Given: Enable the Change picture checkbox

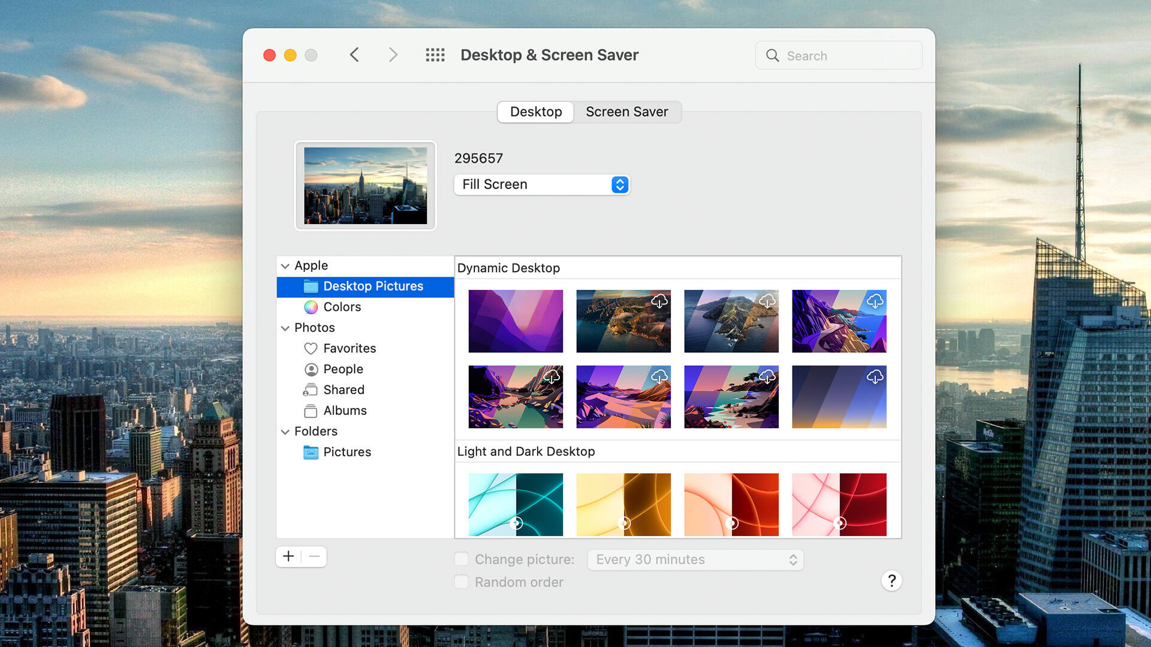Looking at the screenshot, I should 462,558.
